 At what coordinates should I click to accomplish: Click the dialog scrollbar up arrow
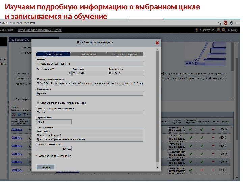(158, 50)
